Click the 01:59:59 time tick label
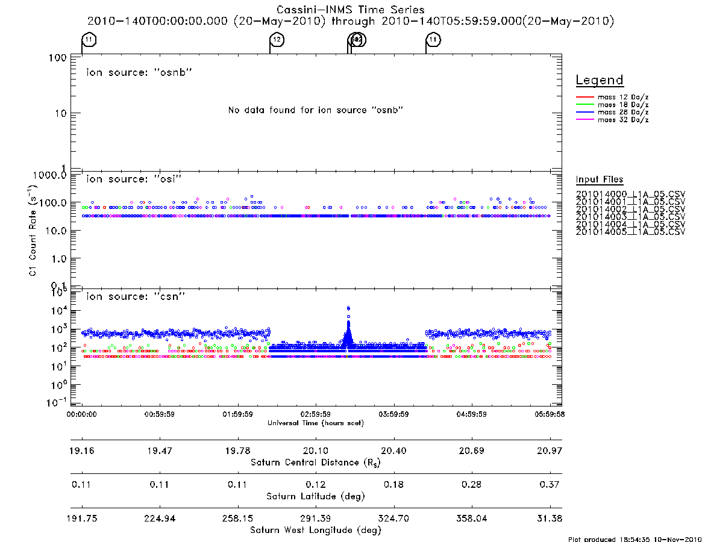 [x=238, y=414]
